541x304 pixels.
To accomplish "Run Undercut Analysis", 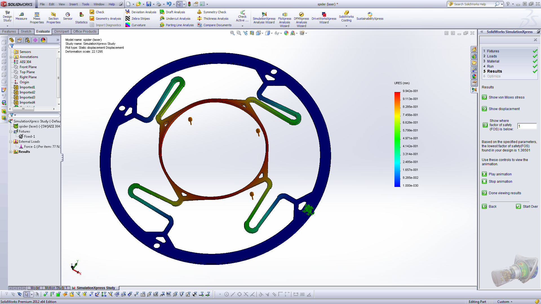I will pos(175,19).
